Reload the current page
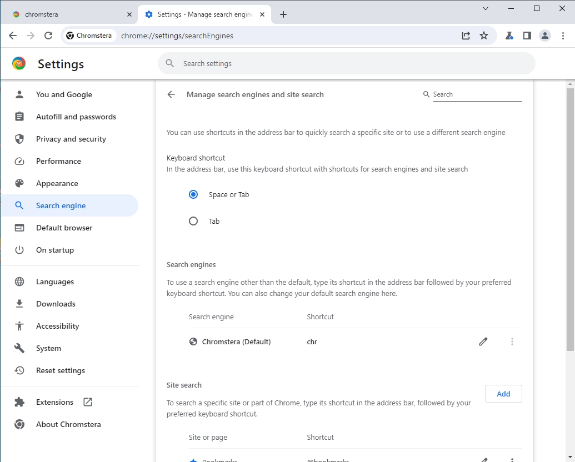Image resolution: width=575 pixels, height=462 pixels. pos(48,35)
